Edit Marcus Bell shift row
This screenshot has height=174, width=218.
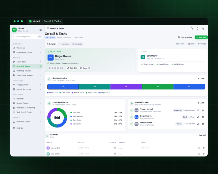[199, 148]
